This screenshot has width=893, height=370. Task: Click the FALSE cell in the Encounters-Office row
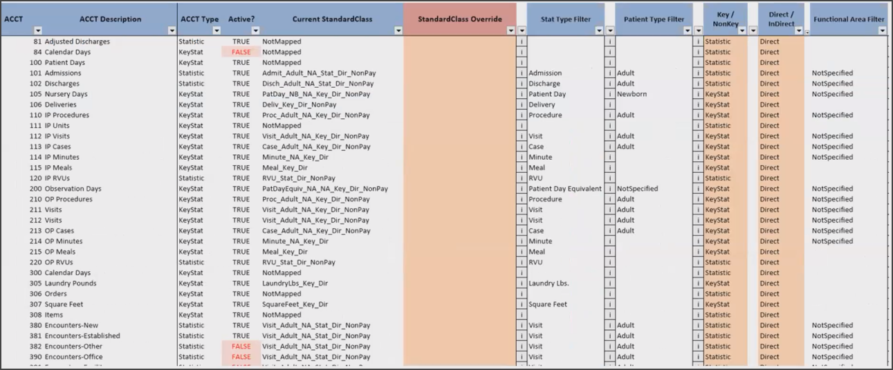(241, 357)
